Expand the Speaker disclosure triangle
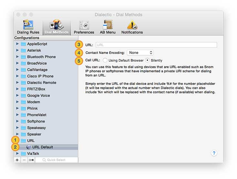 (17, 134)
